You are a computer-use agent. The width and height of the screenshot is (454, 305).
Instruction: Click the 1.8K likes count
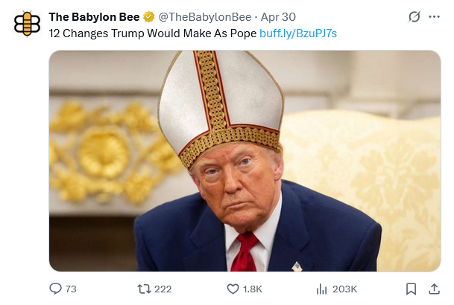point(253,289)
